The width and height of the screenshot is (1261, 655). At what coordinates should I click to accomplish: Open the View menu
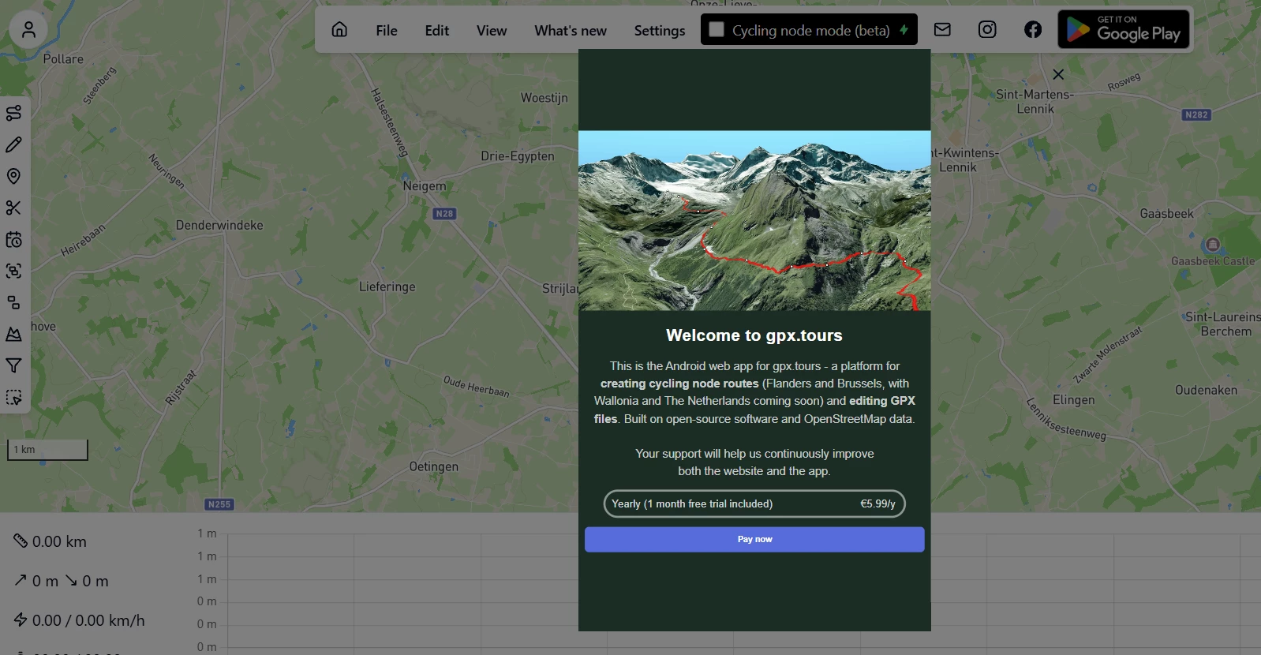(492, 31)
